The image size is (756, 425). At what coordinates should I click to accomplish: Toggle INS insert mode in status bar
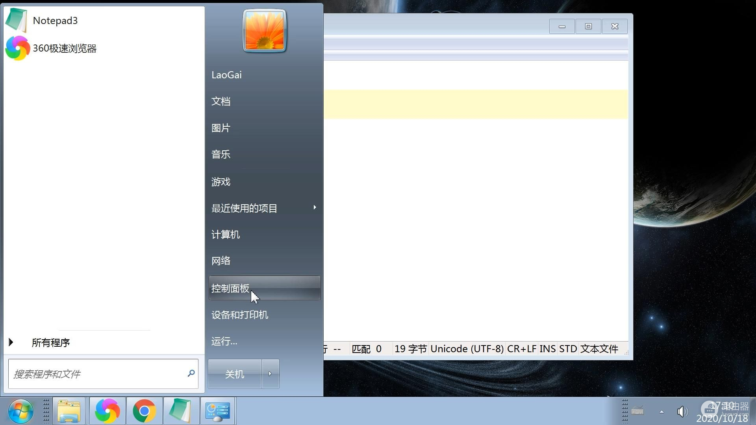(547, 349)
